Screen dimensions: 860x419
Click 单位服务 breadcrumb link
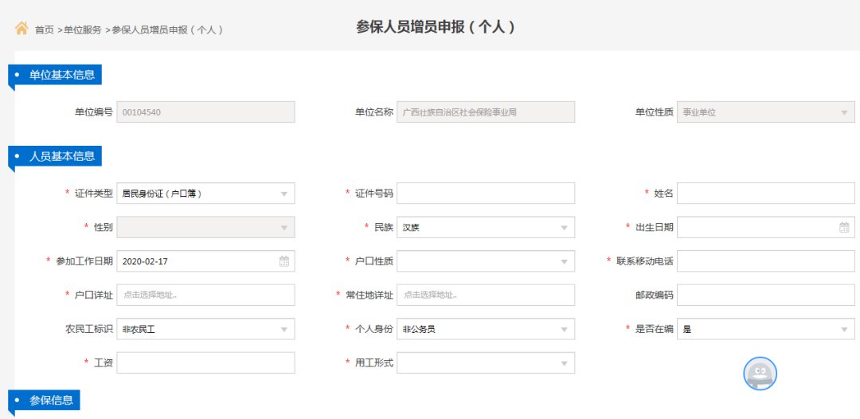click(83, 30)
